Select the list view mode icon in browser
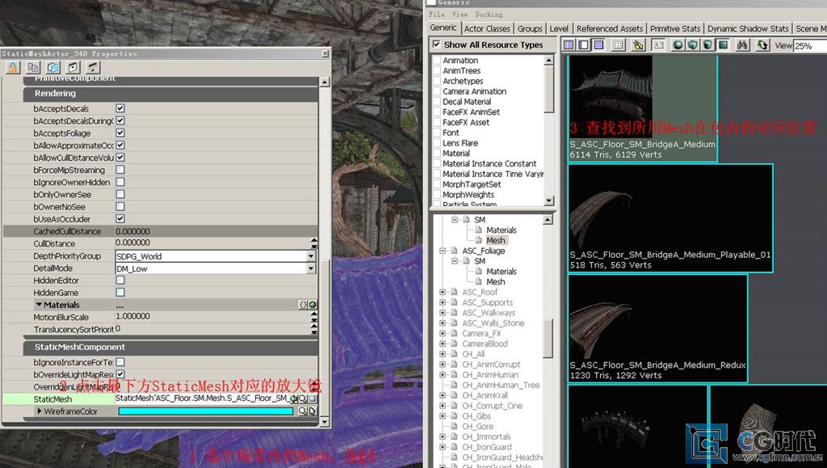Screen dimensions: 827x468 (x=569, y=45)
